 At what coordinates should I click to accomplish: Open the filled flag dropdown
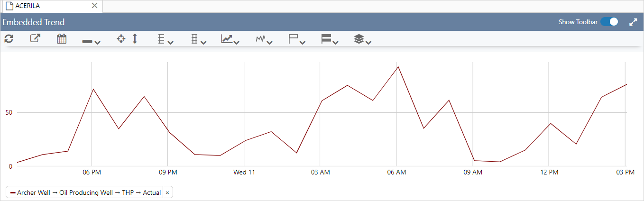pyautogui.click(x=330, y=39)
